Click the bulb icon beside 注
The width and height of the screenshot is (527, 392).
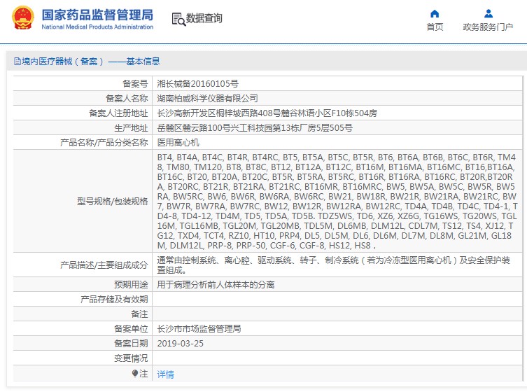(135, 374)
